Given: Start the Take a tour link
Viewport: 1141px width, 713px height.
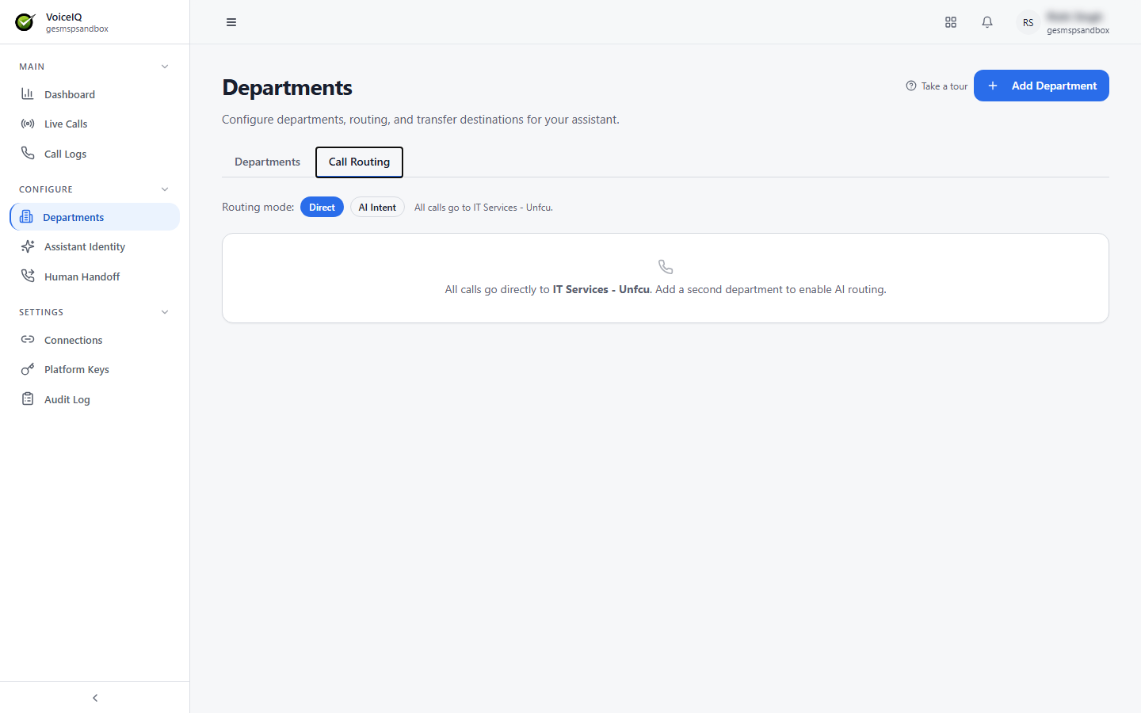Looking at the screenshot, I should pyautogui.click(x=937, y=86).
